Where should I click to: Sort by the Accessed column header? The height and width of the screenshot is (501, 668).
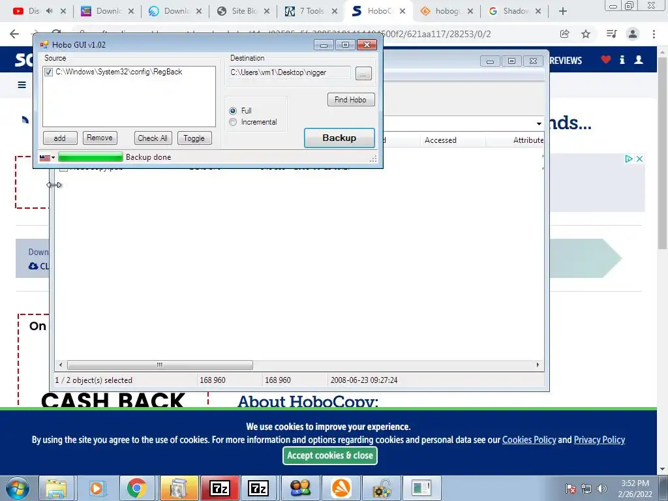(440, 140)
